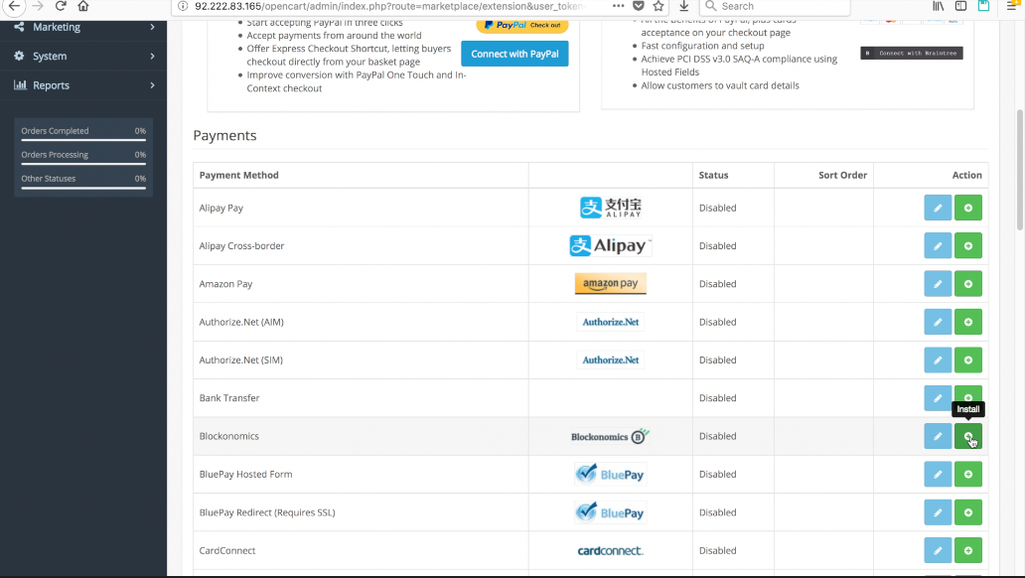Edit the Alipay Pay payment method
This screenshot has width=1025, height=578.
[938, 208]
